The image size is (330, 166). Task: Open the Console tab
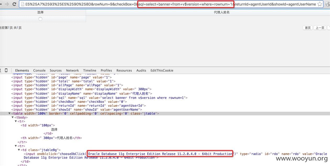coord(39,70)
